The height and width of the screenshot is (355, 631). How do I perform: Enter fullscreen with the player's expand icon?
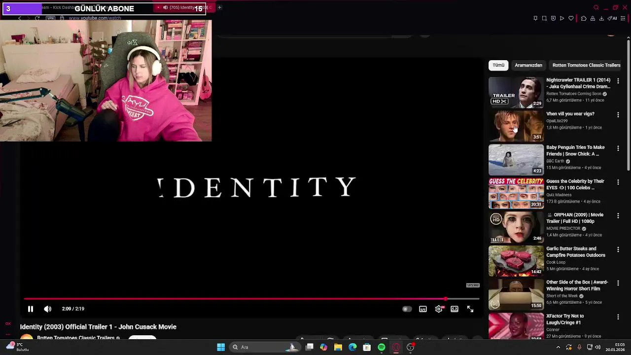coord(470,309)
